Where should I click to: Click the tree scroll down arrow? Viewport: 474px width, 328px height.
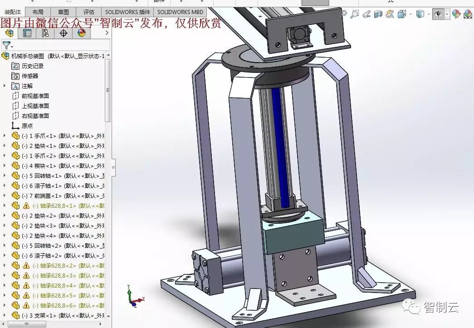(x=108, y=317)
